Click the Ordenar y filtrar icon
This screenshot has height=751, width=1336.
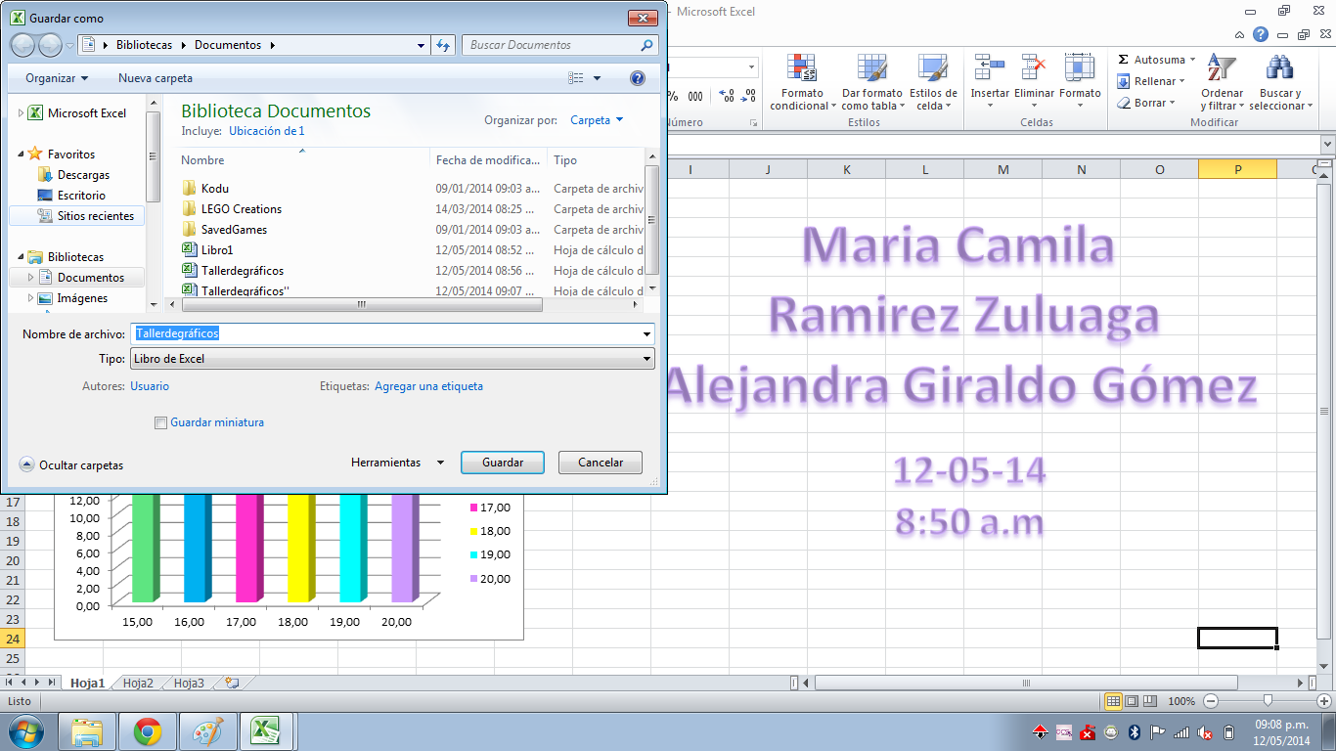pyautogui.click(x=1221, y=68)
